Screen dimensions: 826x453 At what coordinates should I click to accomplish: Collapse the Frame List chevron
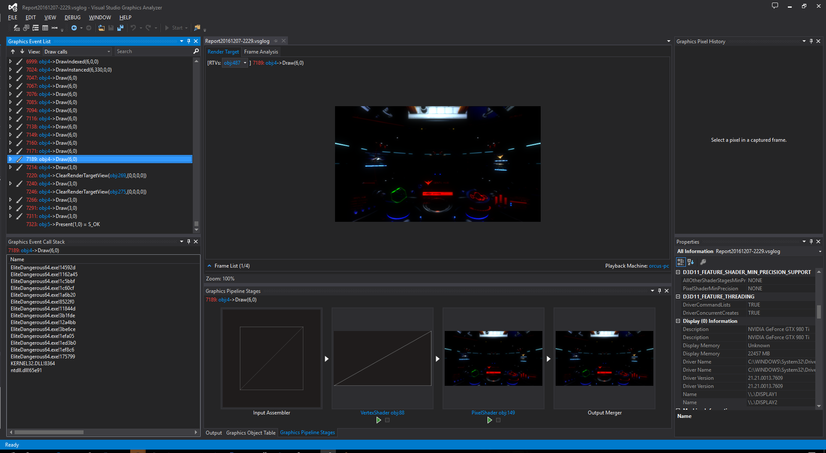pos(209,266)
